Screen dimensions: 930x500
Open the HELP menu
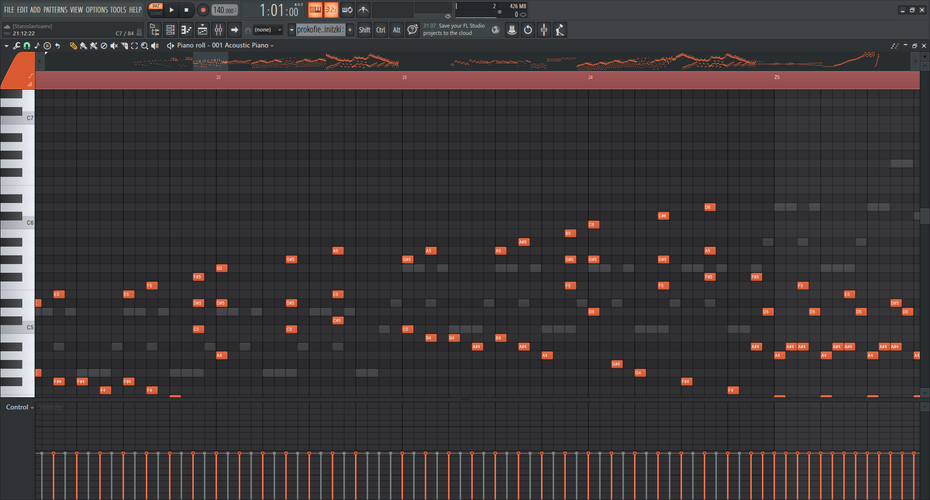[x=135, y=10]
